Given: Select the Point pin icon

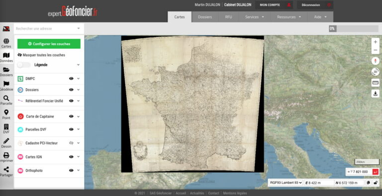Looking at the screenshot, I should coord(6,112).
